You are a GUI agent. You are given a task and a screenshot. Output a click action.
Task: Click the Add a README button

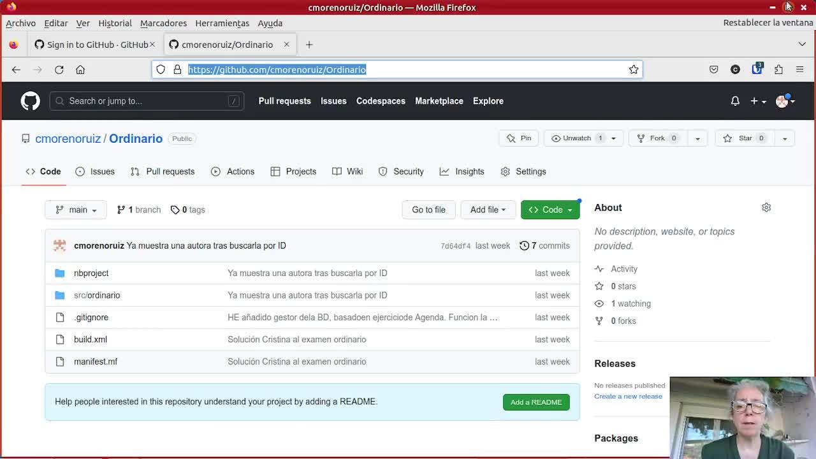(x=535, y=402)
